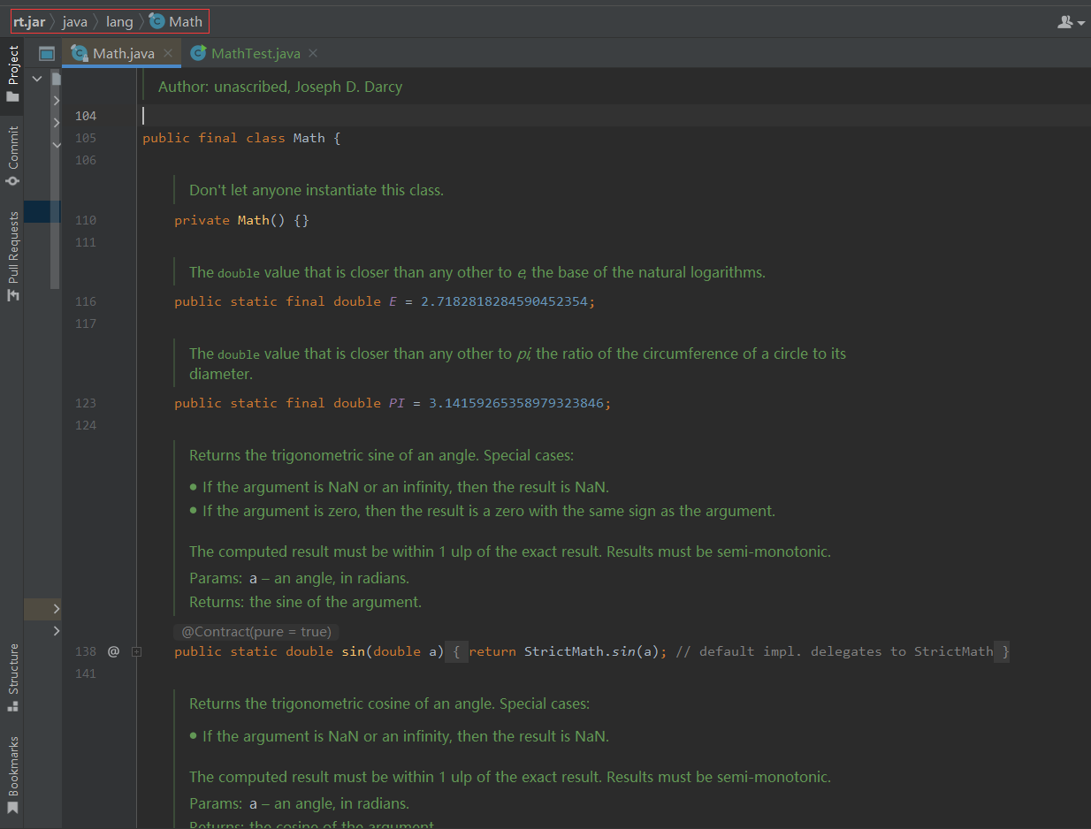Click the window icon left of Math.java tab
The width and height of the screenshot is (1091, 829).
(47, 53)
